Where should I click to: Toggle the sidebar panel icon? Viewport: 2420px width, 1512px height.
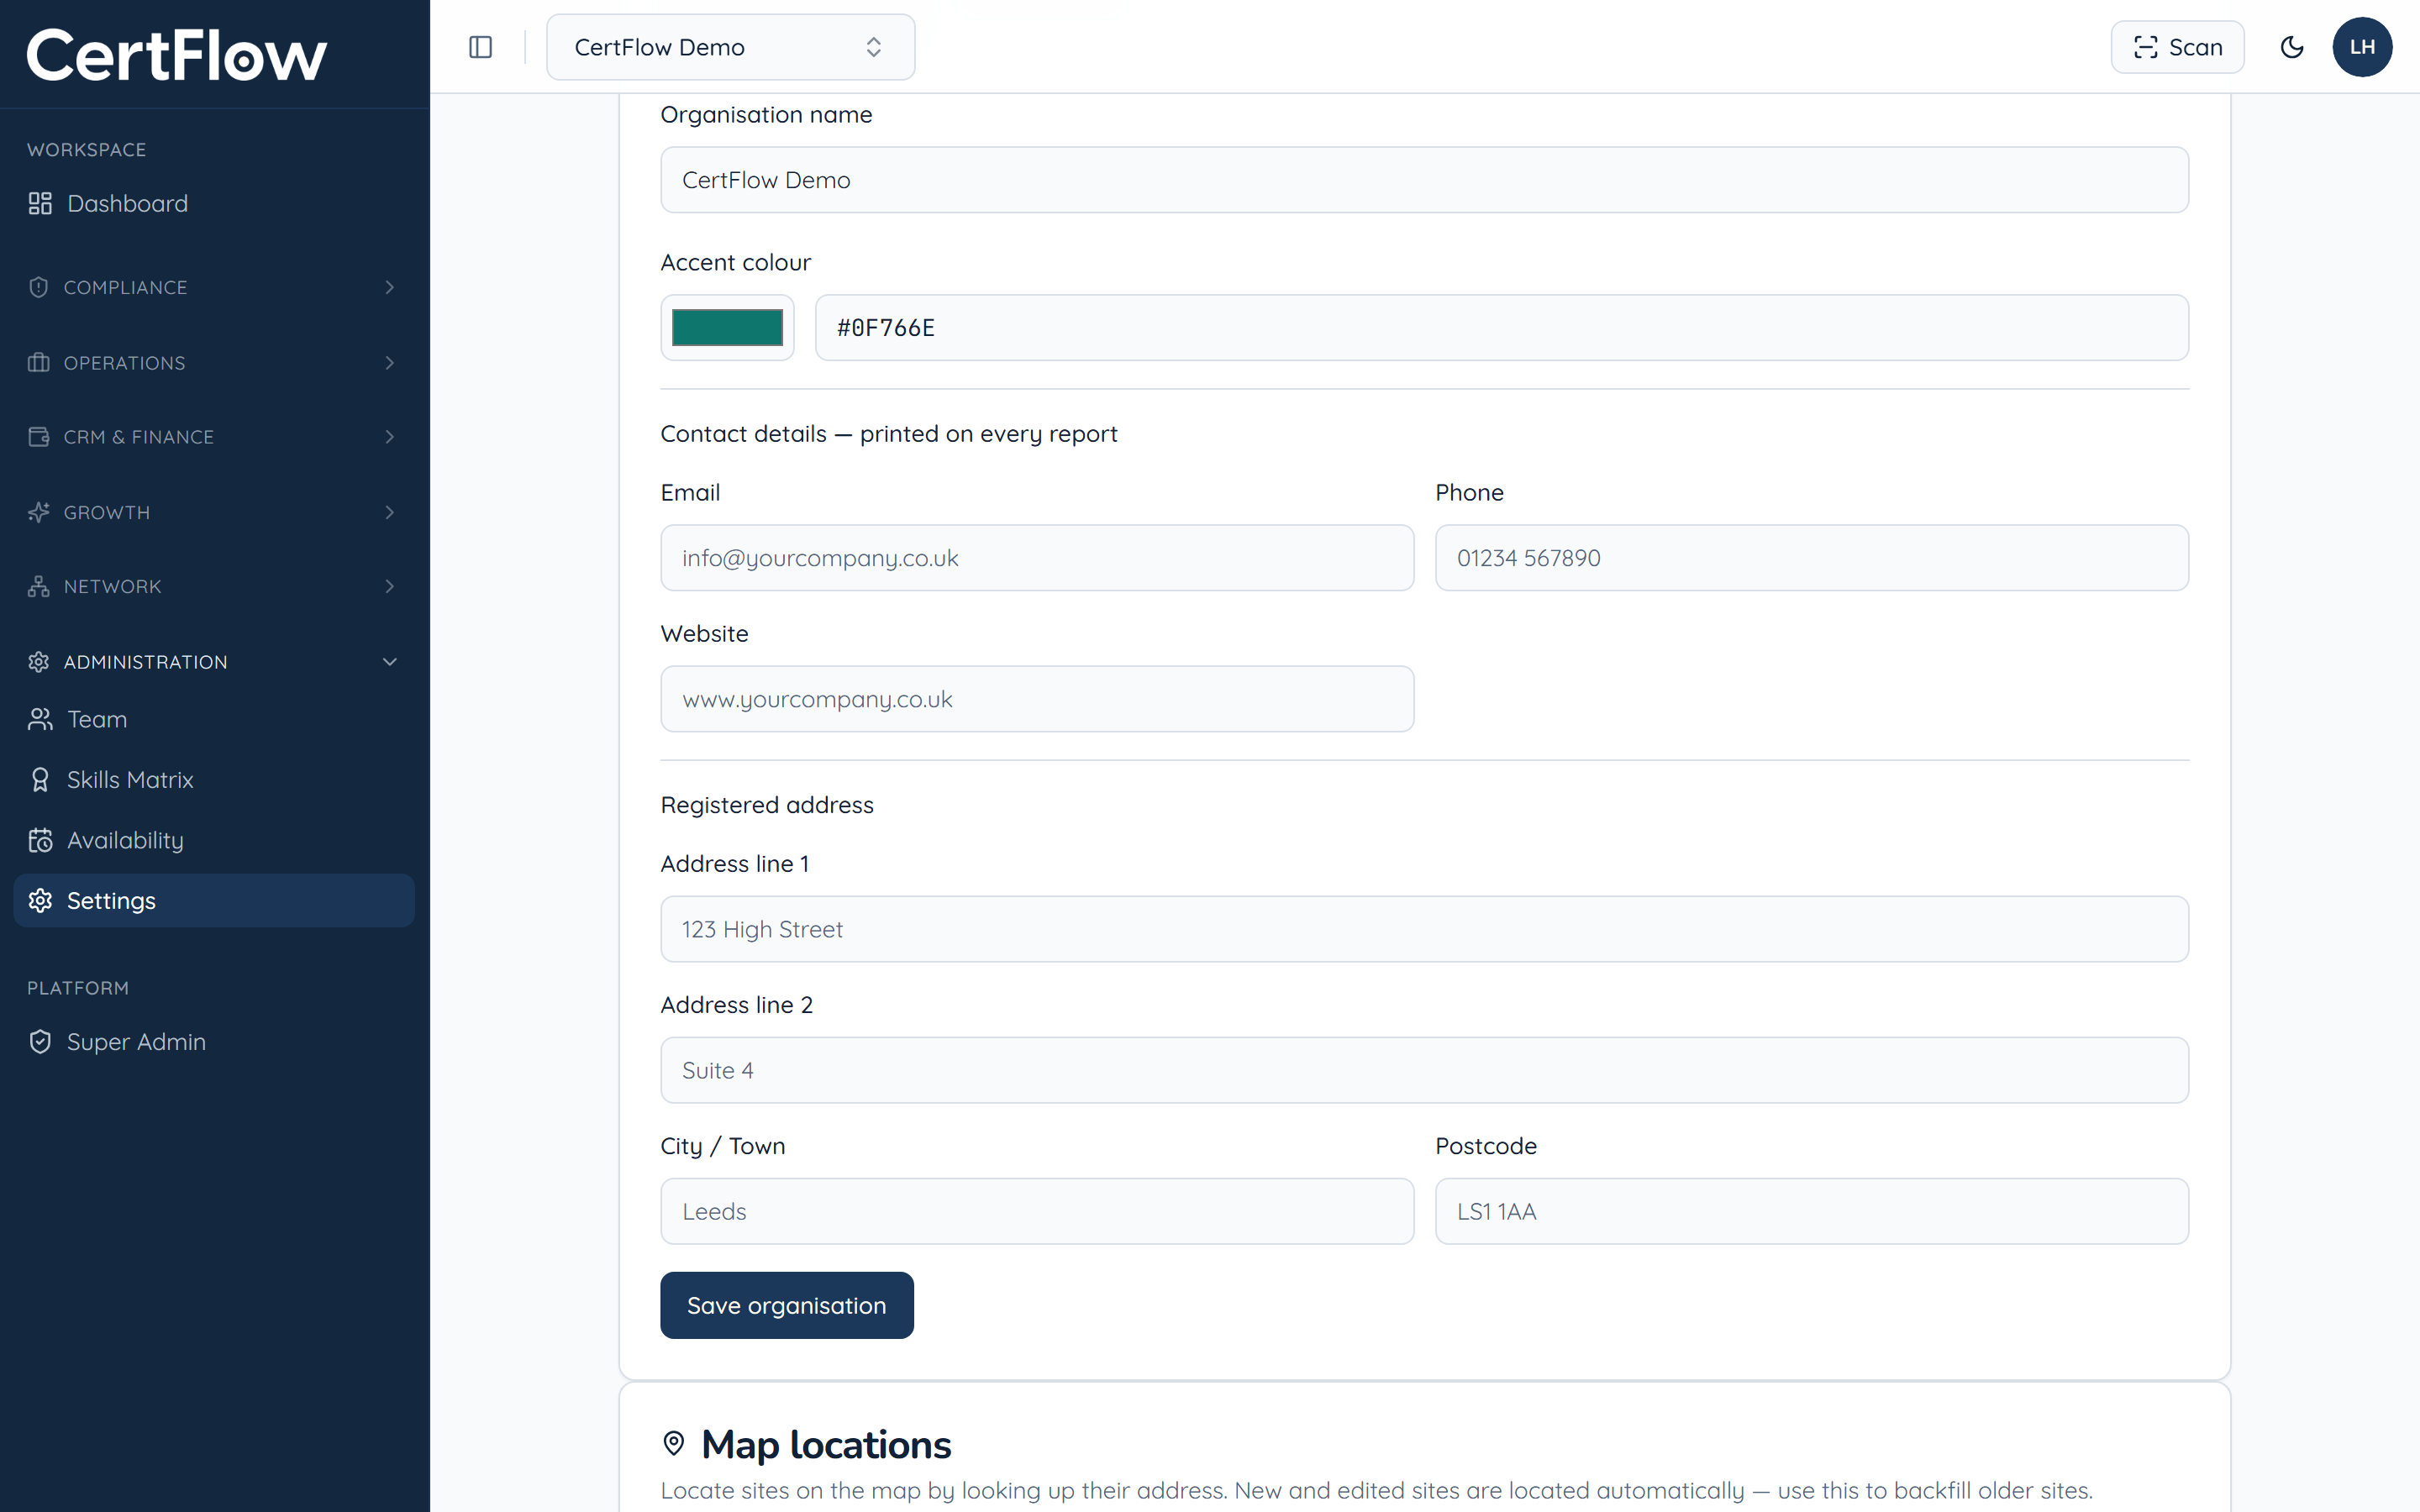tap(480, 47)
